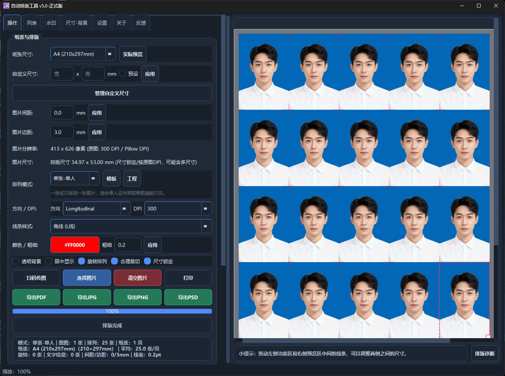Click the 100% progress bar
Viewport: 505px width, 376px height.
tap(112, 311)
